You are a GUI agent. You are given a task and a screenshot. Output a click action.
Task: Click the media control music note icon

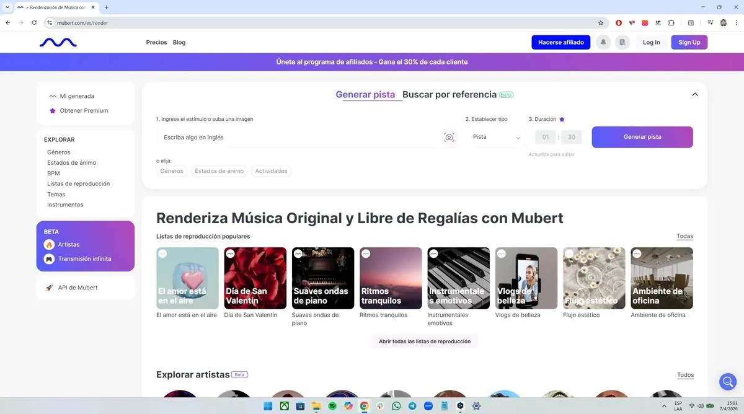pos(711,22)
